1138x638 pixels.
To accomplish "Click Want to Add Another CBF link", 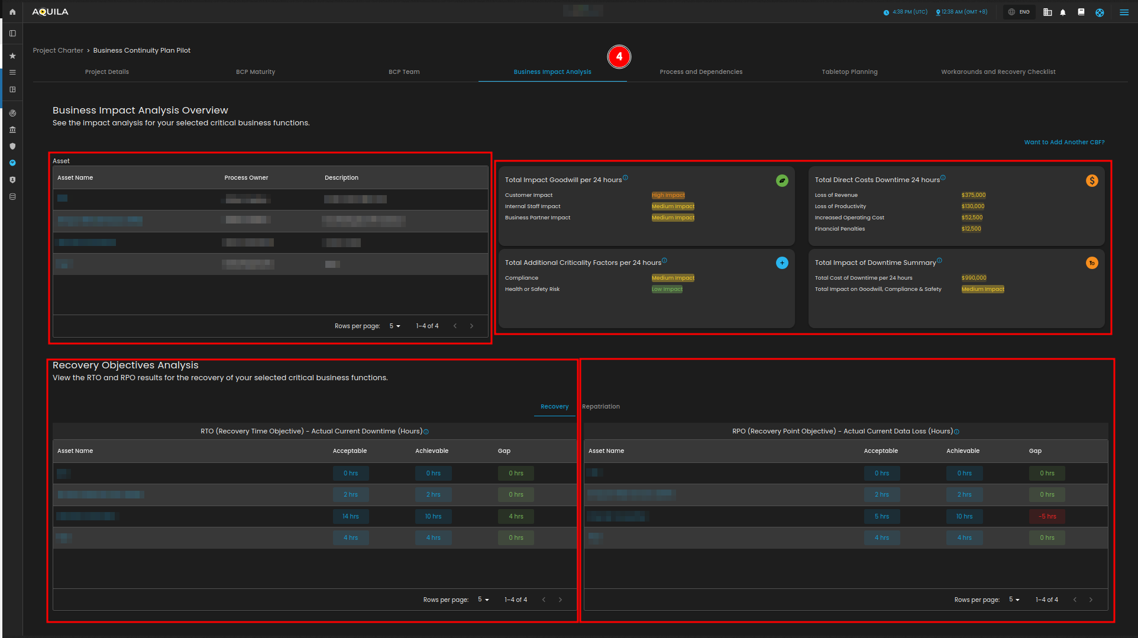I will click(x=1064, y=143).
